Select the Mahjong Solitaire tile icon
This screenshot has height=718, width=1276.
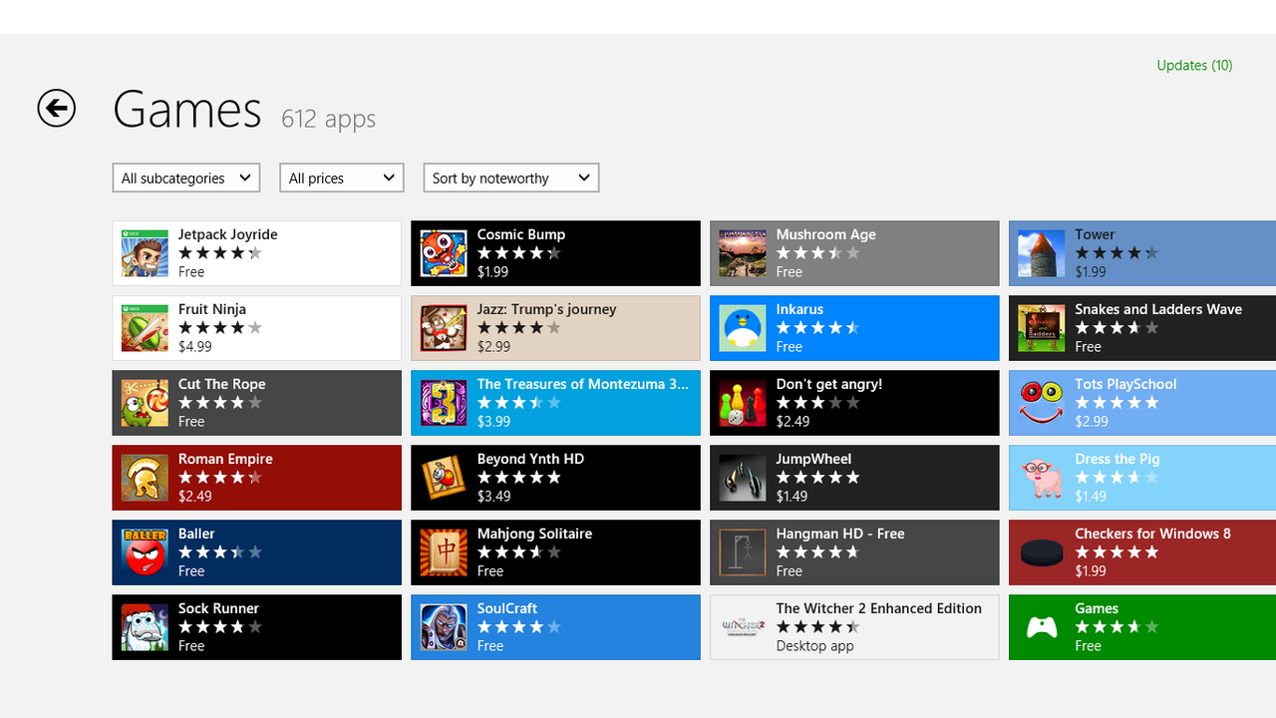tap(444, 552)
